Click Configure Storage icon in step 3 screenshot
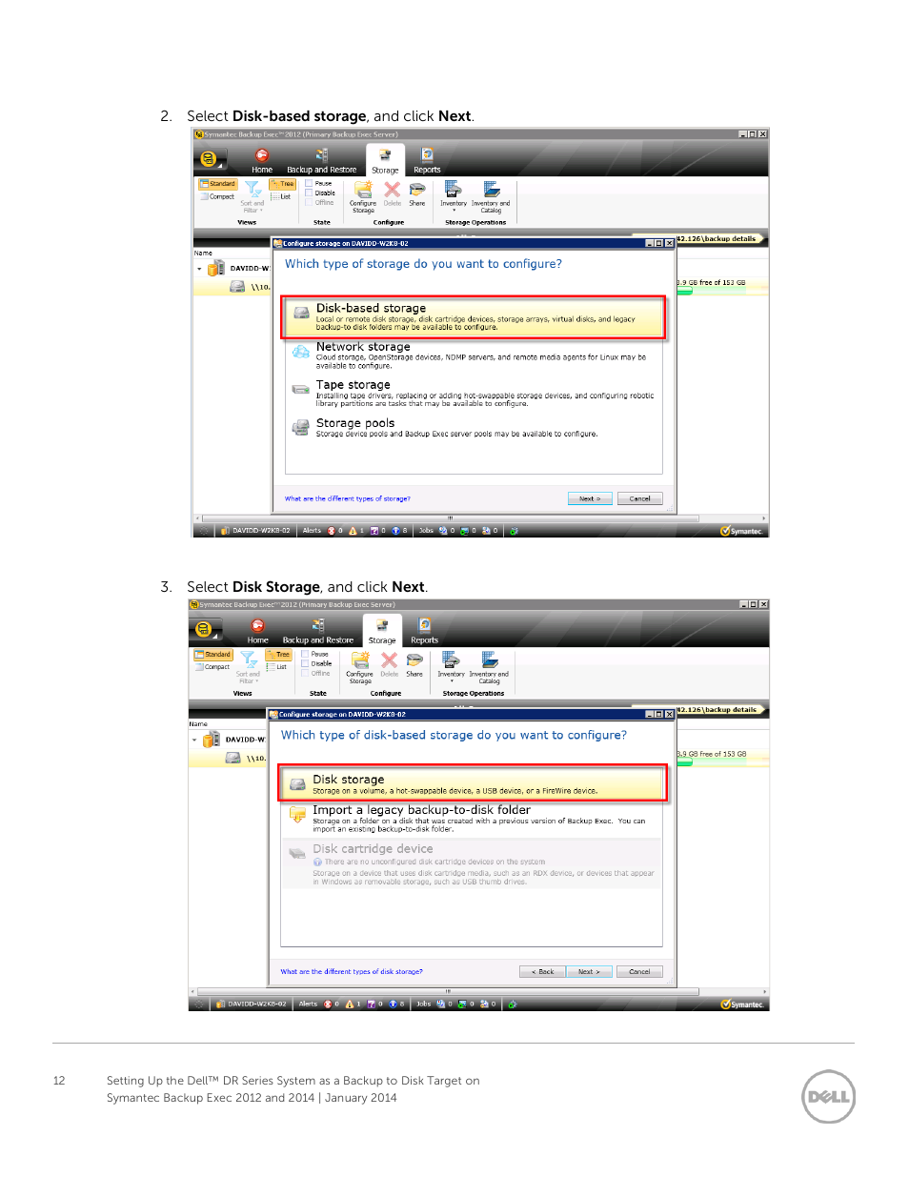This screenshot has height=1177, width=909. 359,667
